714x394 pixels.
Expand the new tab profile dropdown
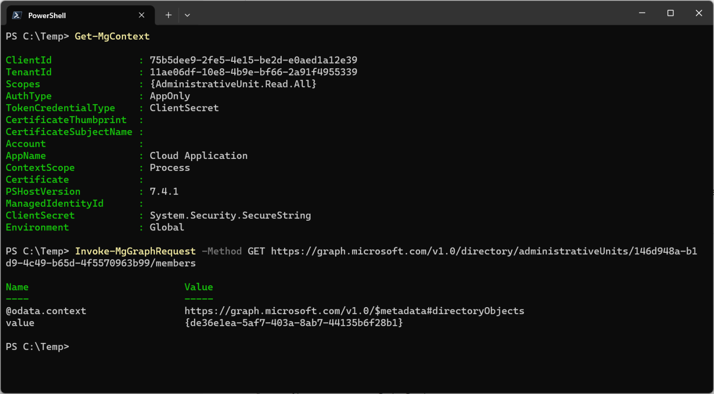187,15
